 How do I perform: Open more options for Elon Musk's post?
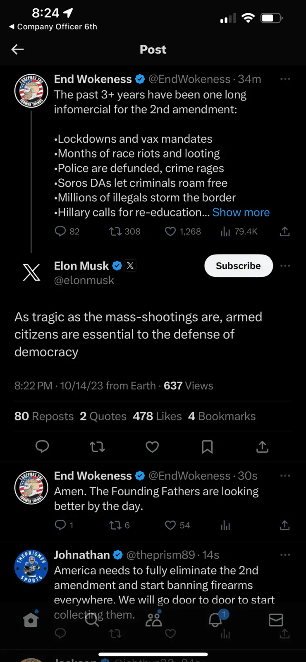285,266
